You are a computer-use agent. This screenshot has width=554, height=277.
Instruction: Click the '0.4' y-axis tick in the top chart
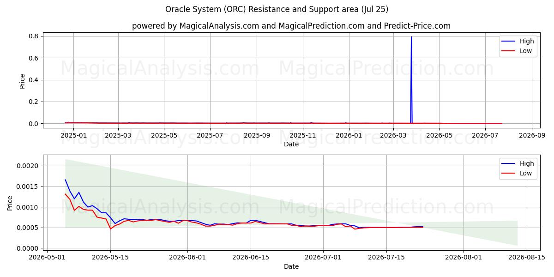pos(35,80)
